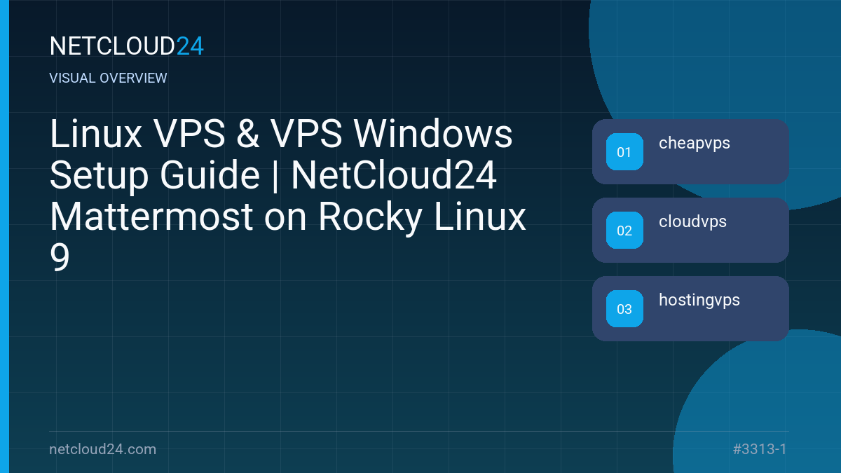Click the 02 number badge
Viewport: 841px width, 473px height.
tap(624, 231)
